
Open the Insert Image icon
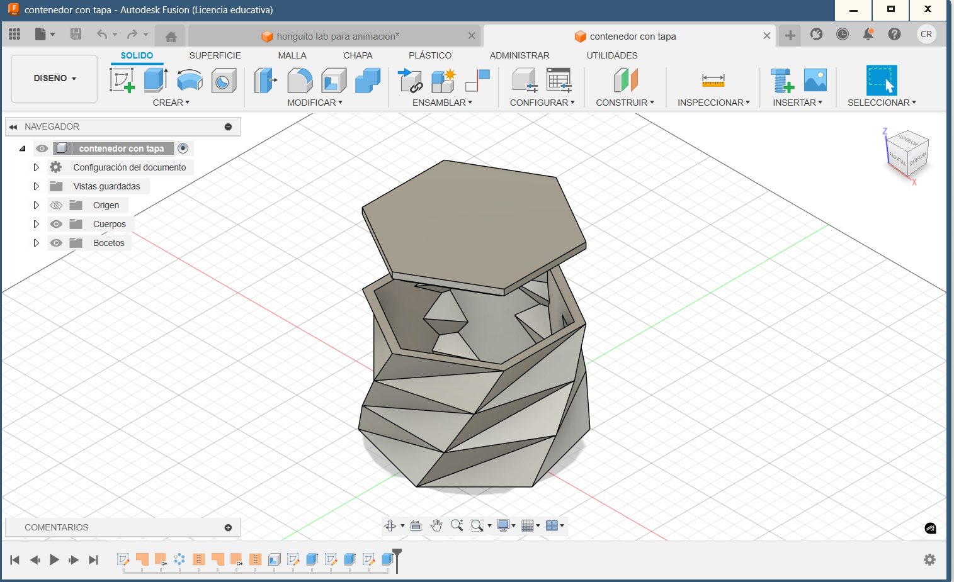pyautogui.click(x=815, y=81)
